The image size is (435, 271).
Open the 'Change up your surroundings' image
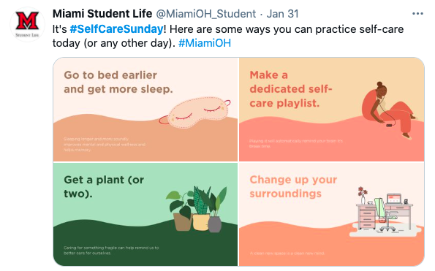(x=331, y=214)
